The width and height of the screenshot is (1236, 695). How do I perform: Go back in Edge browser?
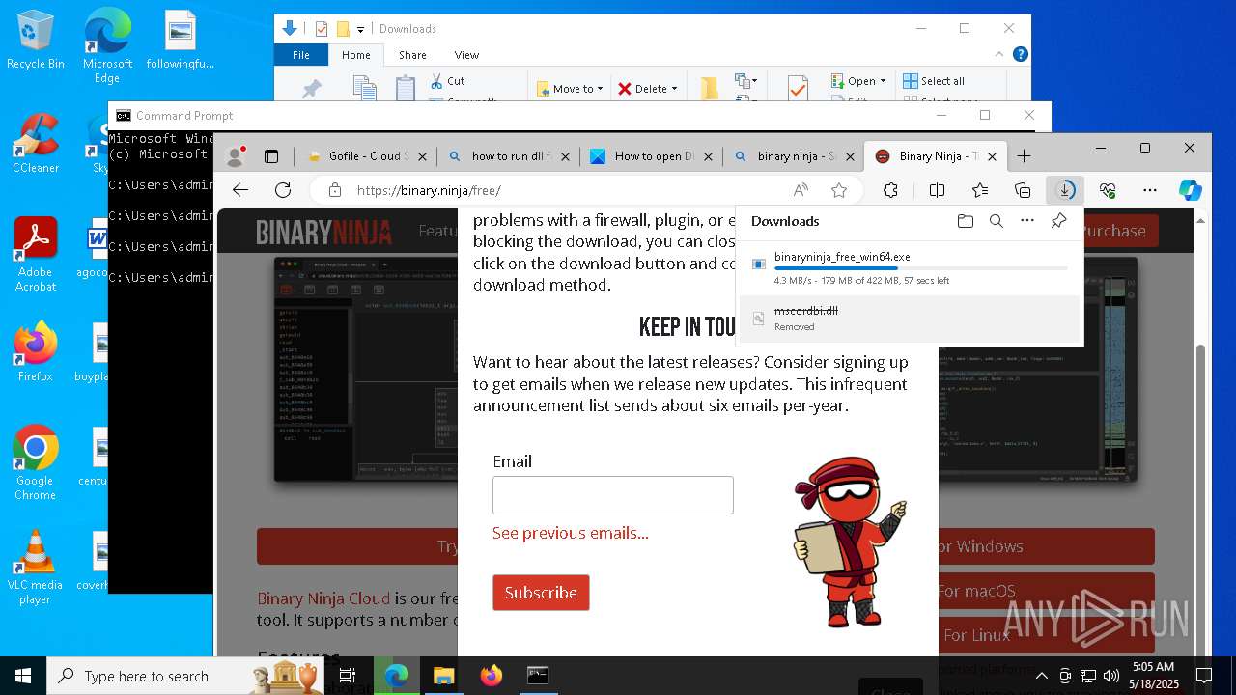coord(240,190)
